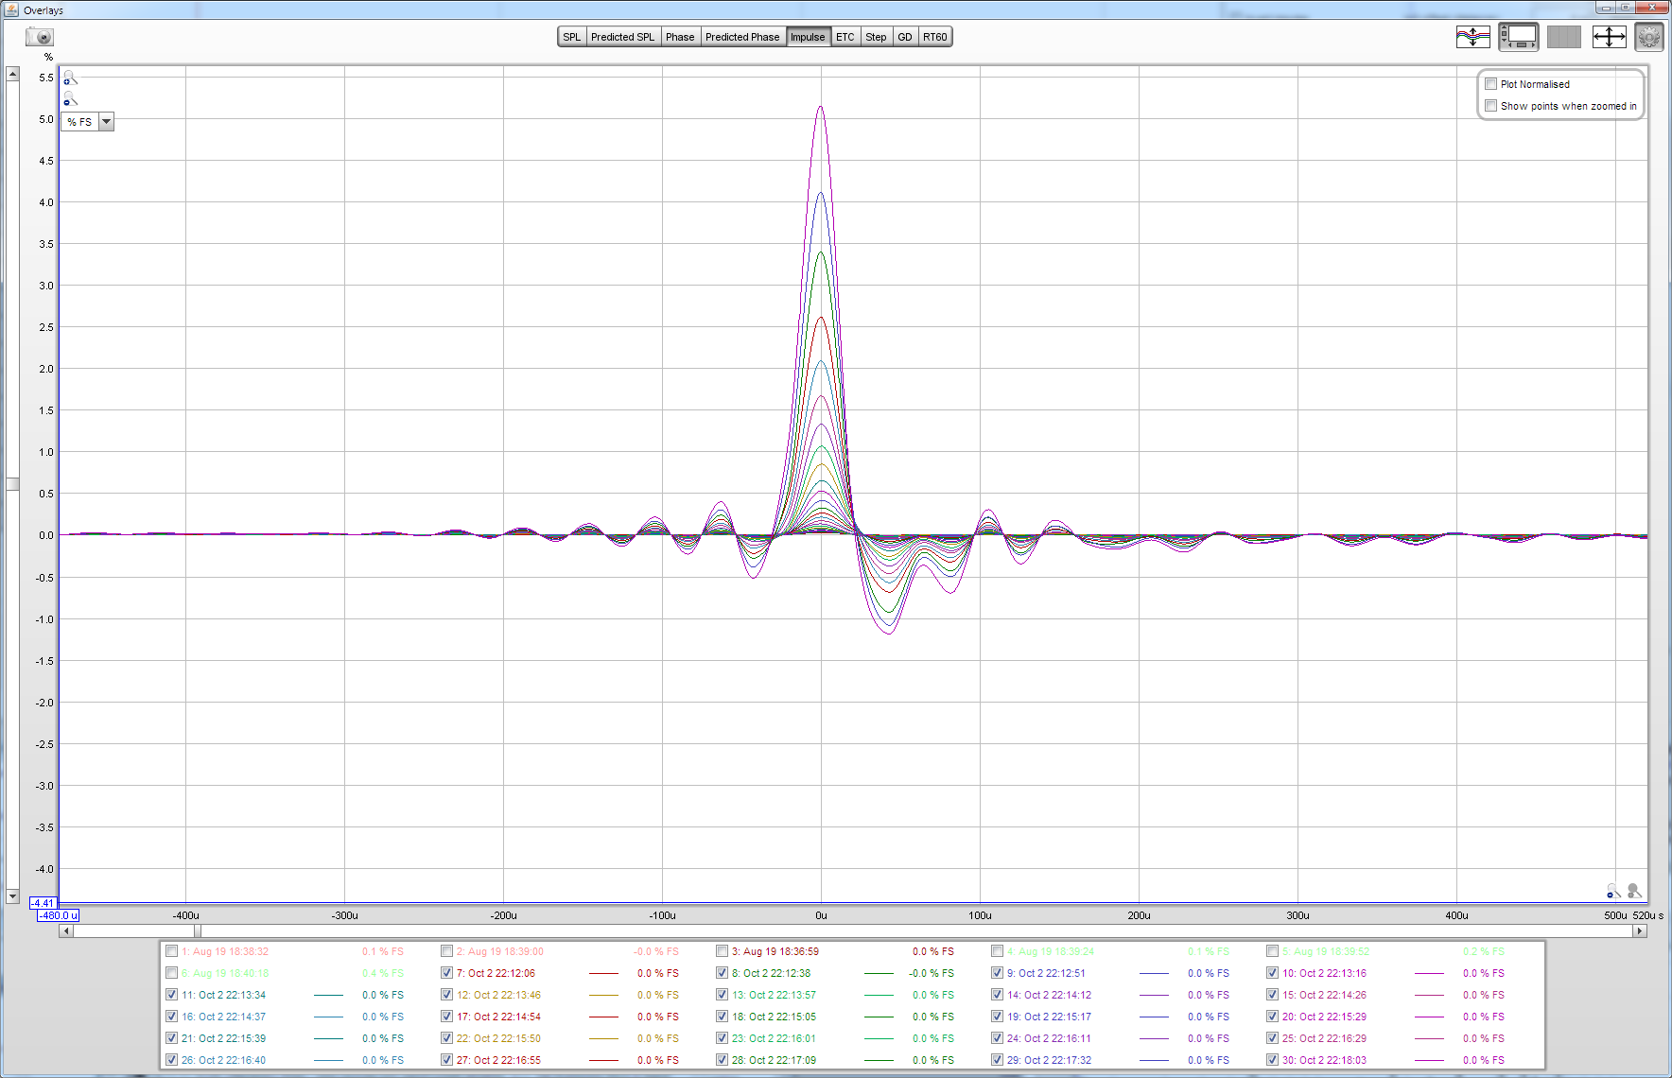Switch to the GD tab
The image size is (1672, 1078).
pos(905,37)
